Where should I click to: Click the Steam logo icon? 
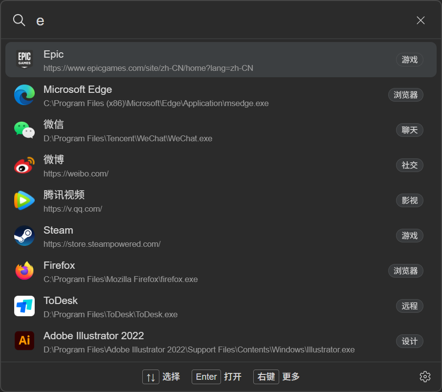point(24,236)
